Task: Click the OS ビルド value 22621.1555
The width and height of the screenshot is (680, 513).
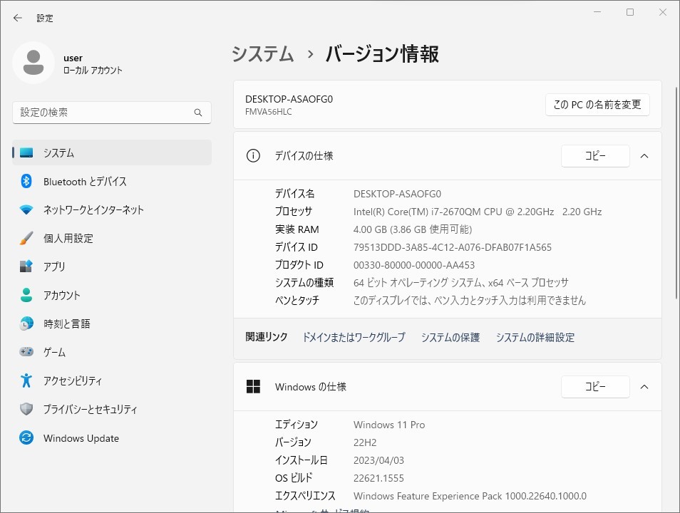Action: pyautogui.click(x=378, y=478)
